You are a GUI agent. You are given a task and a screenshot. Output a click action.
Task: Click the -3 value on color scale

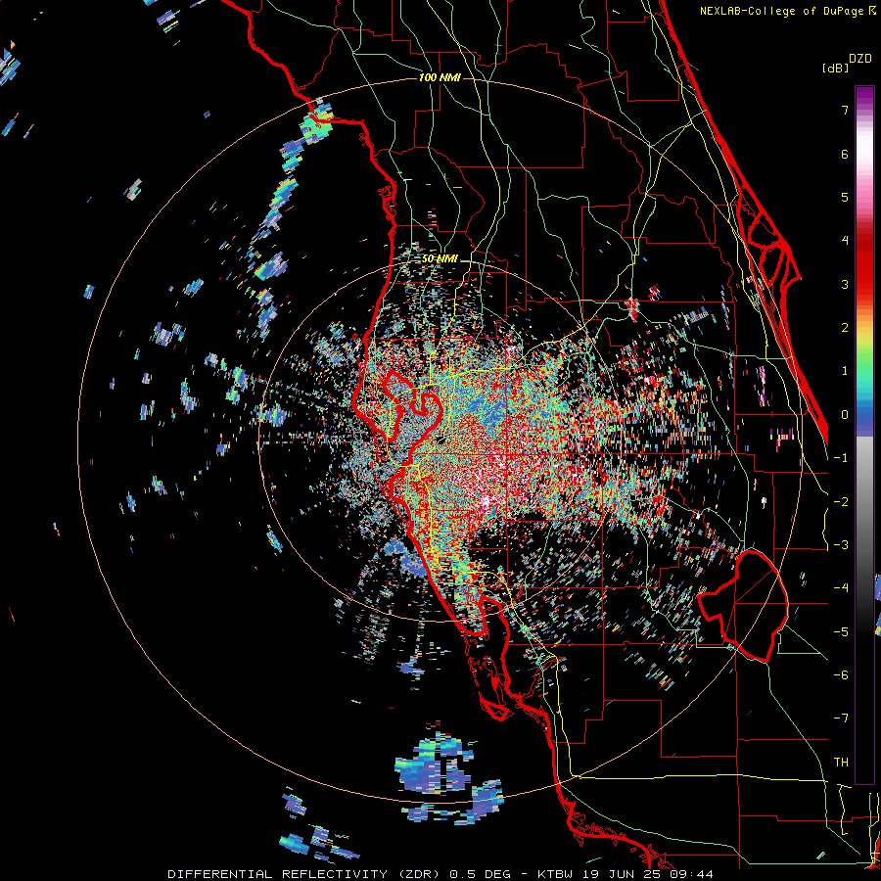point(841,545)
